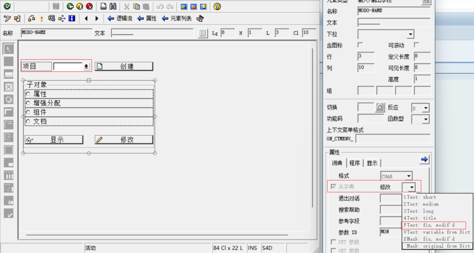Viewport: 474px width, 253px height.
Task: Click the 创建 button on canvas
Action: click(124, 66)
